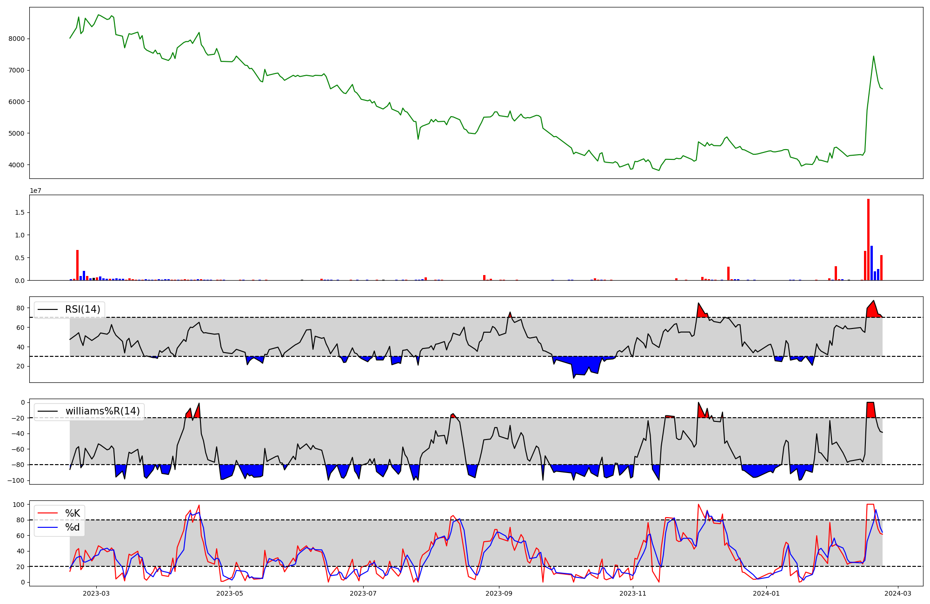This screenshot has height=604, width=930.
Task: Click the williams%R(14) legend label
Action: tap(102, 411)
